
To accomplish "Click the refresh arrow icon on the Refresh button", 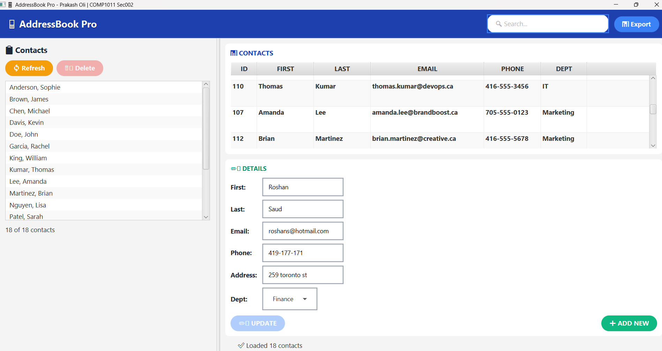I will [16, 68].
